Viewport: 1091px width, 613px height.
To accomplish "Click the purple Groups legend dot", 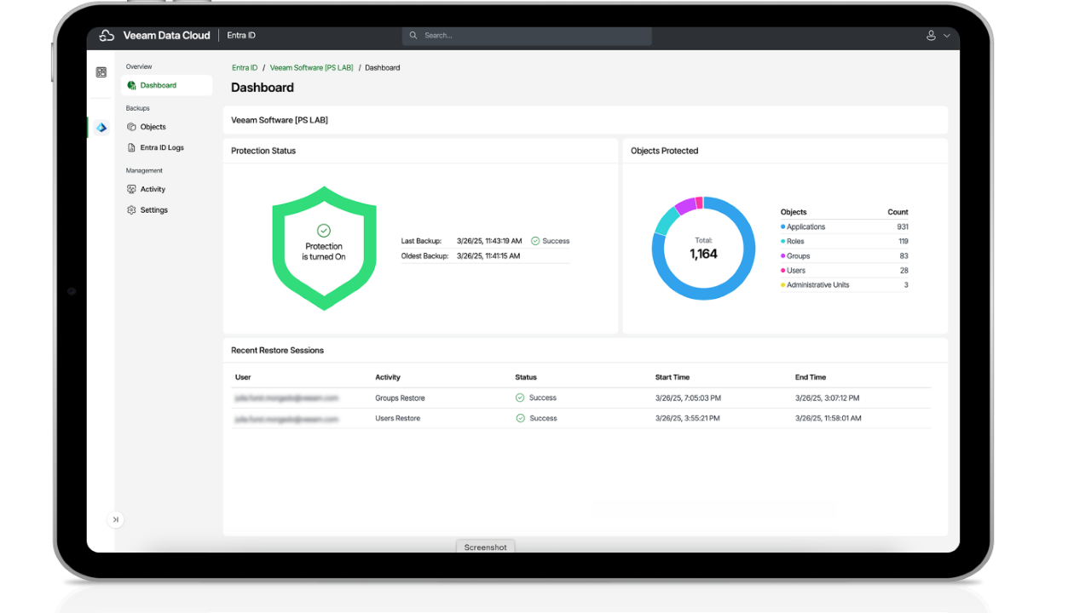I will (x=783, y=256).
